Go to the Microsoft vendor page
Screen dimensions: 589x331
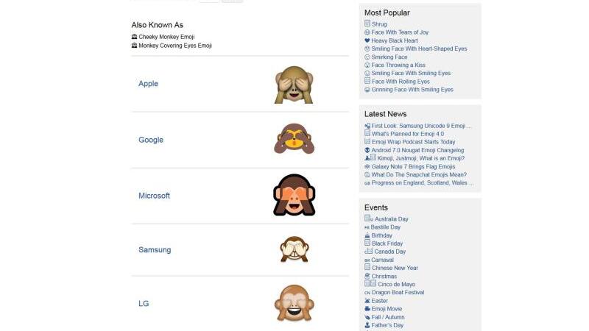pyautogui.click(x=154, y=196)
